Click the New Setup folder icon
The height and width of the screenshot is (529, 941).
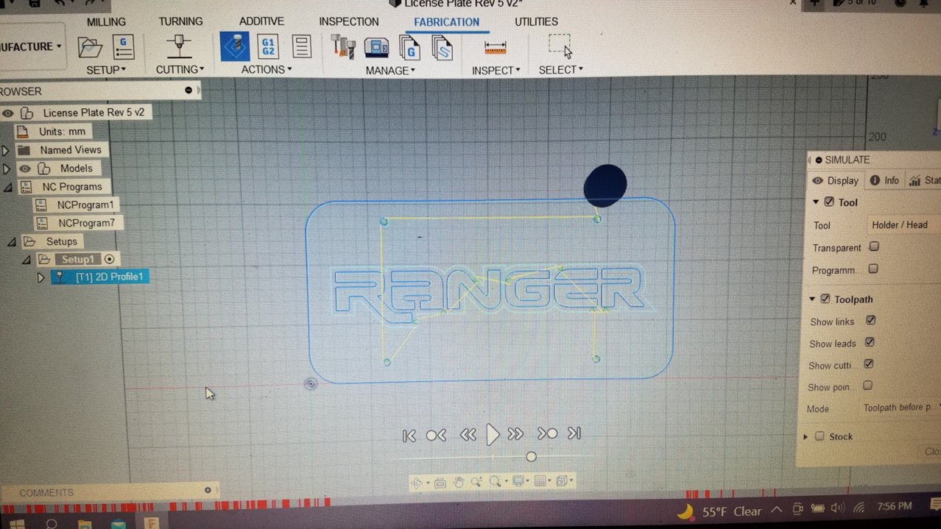tap(90, 47)
